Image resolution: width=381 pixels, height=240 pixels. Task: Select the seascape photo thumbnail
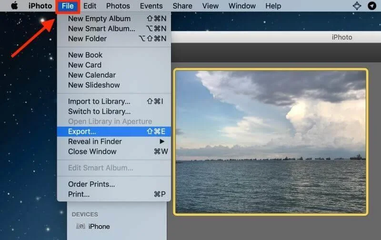271,142
